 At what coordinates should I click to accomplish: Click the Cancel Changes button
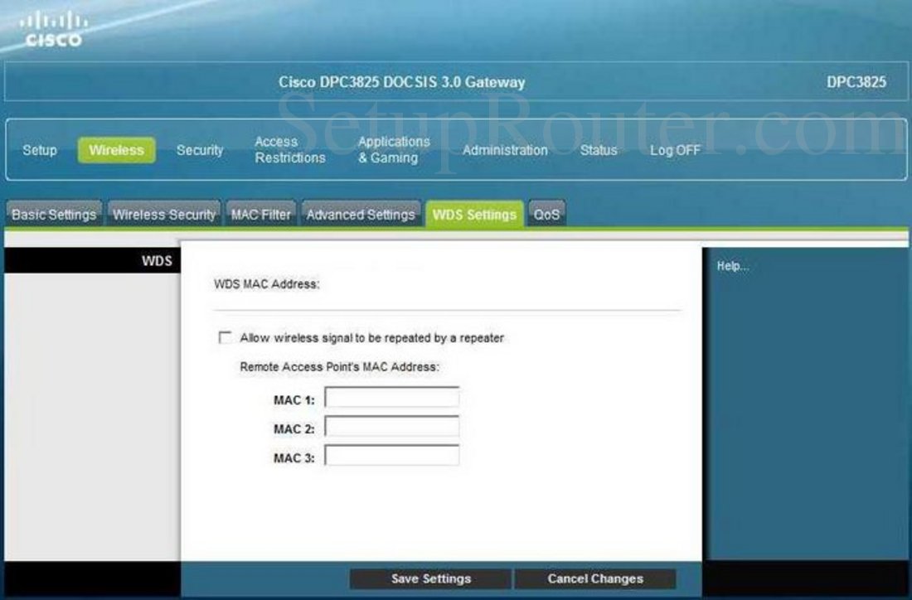[595, 578]
